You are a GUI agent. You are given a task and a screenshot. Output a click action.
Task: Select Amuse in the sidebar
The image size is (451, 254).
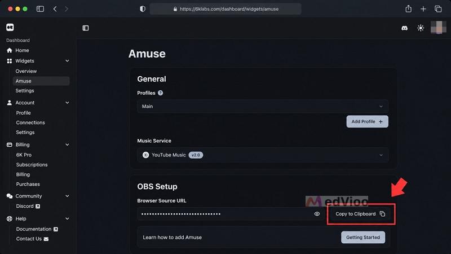[41, 81]
